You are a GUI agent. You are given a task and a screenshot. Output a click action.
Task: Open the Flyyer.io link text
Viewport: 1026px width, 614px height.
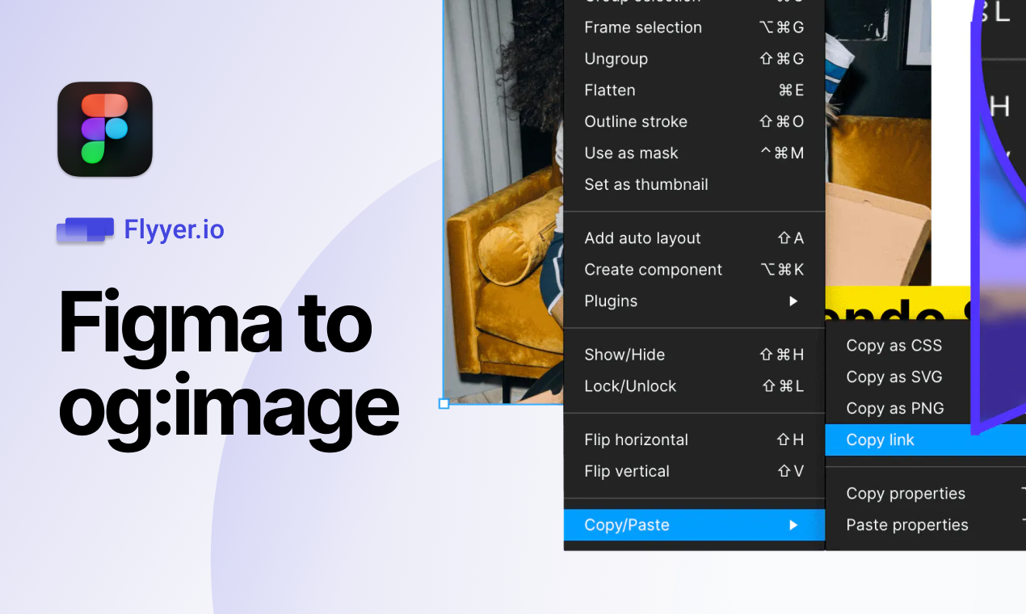pyautogui.click(x=174, y=230)
